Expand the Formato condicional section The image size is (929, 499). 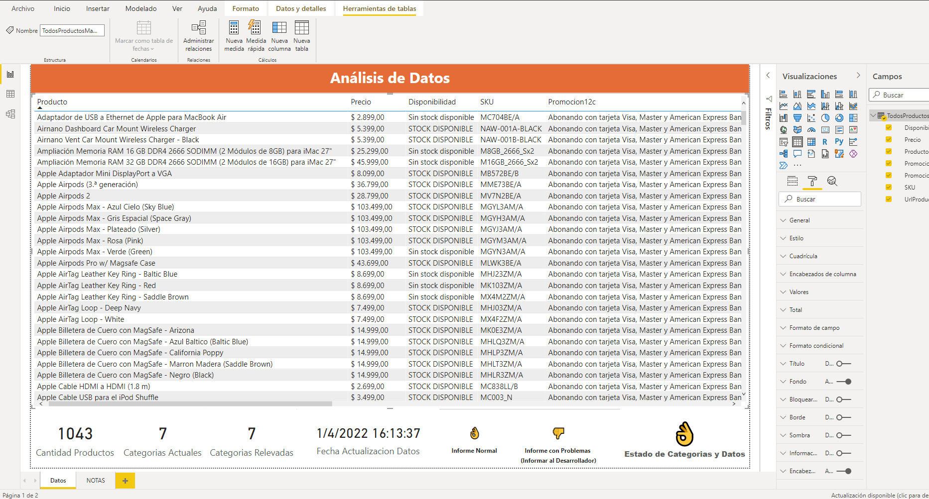[x=816, y=346]
